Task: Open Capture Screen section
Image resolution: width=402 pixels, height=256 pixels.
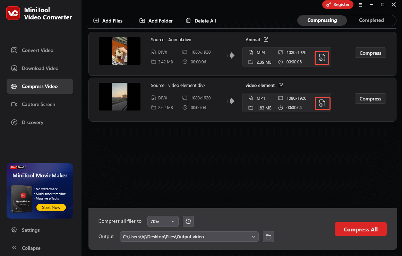Action: click(x=40, y=105)
